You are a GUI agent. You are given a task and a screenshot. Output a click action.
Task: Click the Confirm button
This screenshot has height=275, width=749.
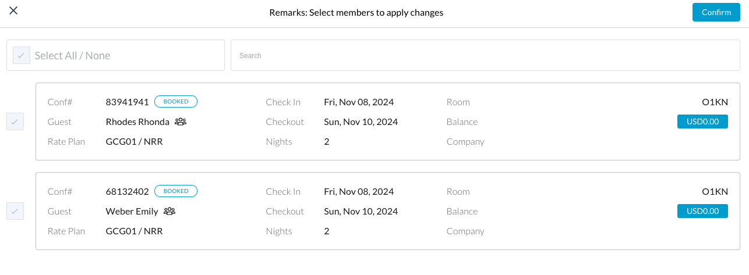coord(716,12)
